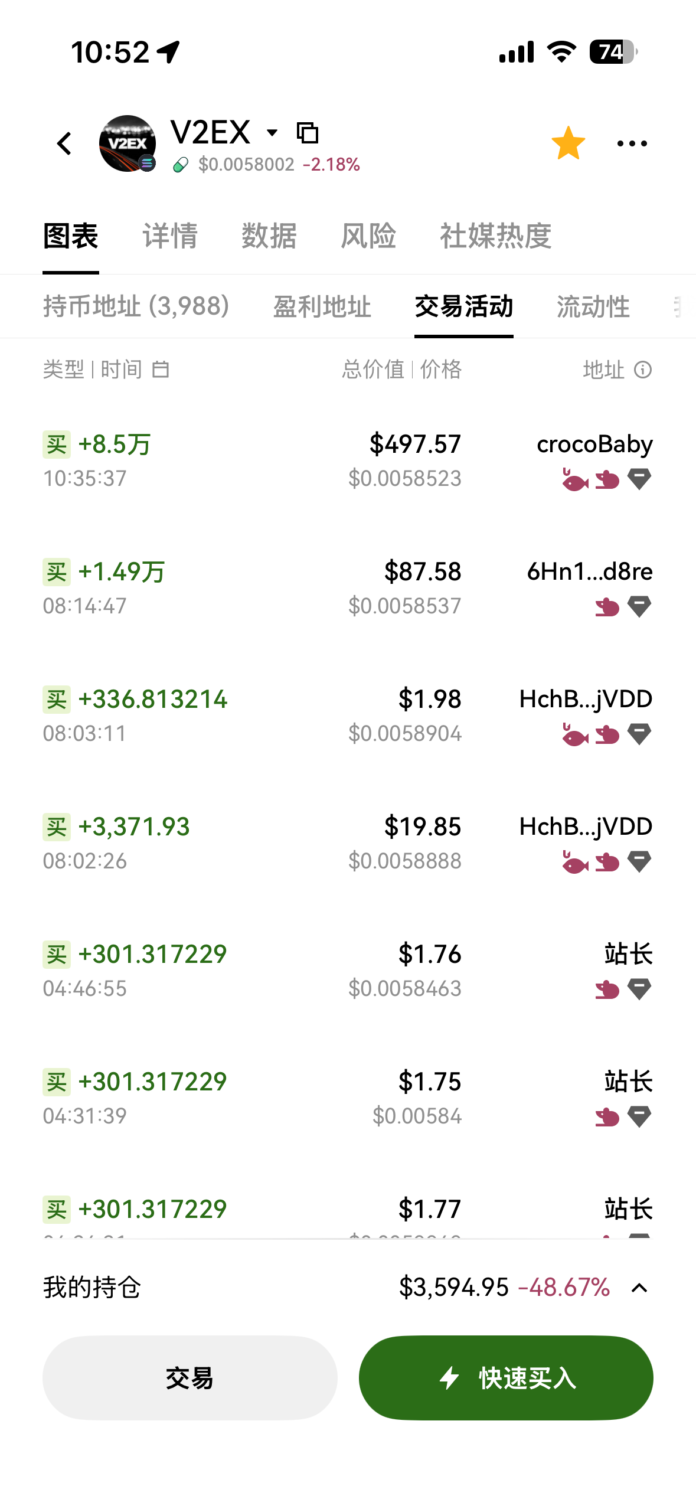Image resolution: width=696 pixels, height=1509 pixels.
Task: Tap the pink rat icon in 04:46:55 row
Action: 607,989
